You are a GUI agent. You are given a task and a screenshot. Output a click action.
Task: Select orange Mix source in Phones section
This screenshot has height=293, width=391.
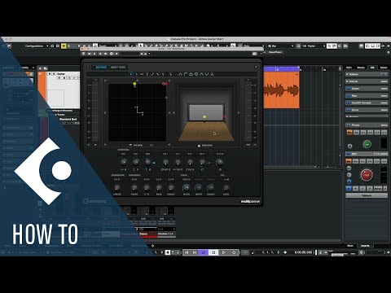click(x=349, y=132)
